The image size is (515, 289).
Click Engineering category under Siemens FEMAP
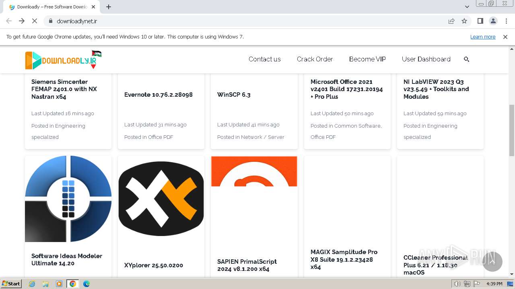pyautogui.click(x=58, y=131)
